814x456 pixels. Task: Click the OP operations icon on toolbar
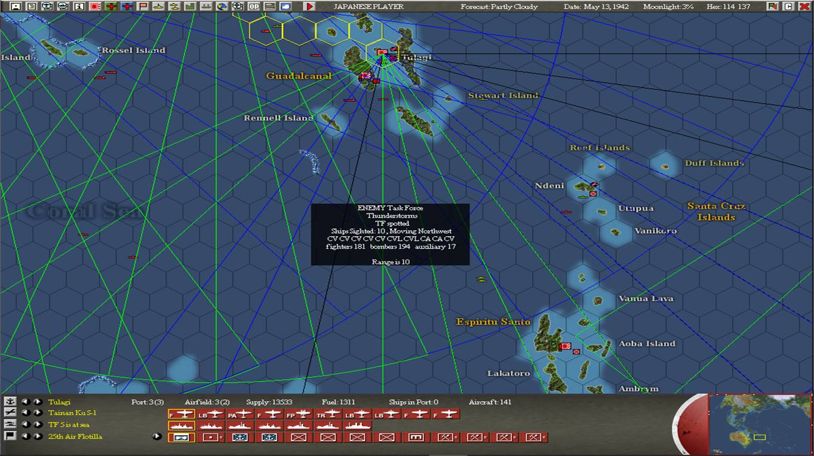[x=254, y=7]
